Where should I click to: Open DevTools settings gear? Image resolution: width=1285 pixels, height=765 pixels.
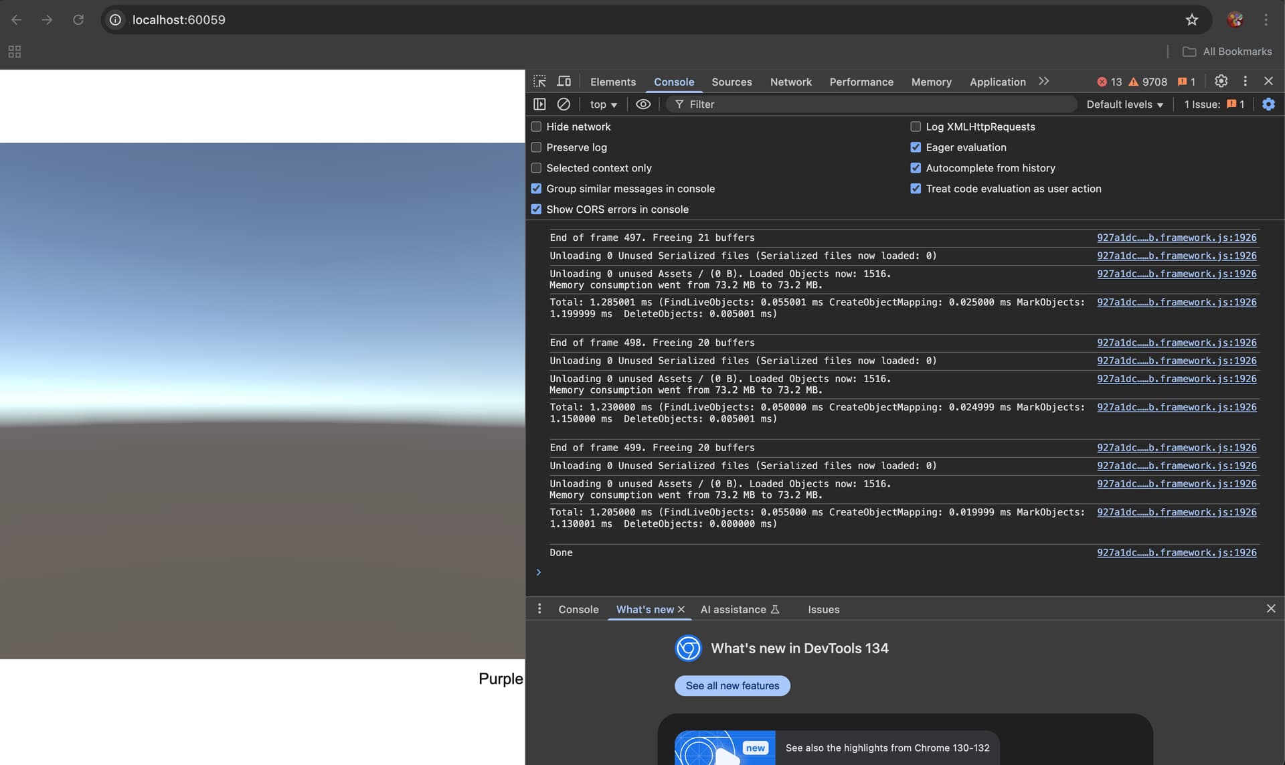click(1221, 81)
